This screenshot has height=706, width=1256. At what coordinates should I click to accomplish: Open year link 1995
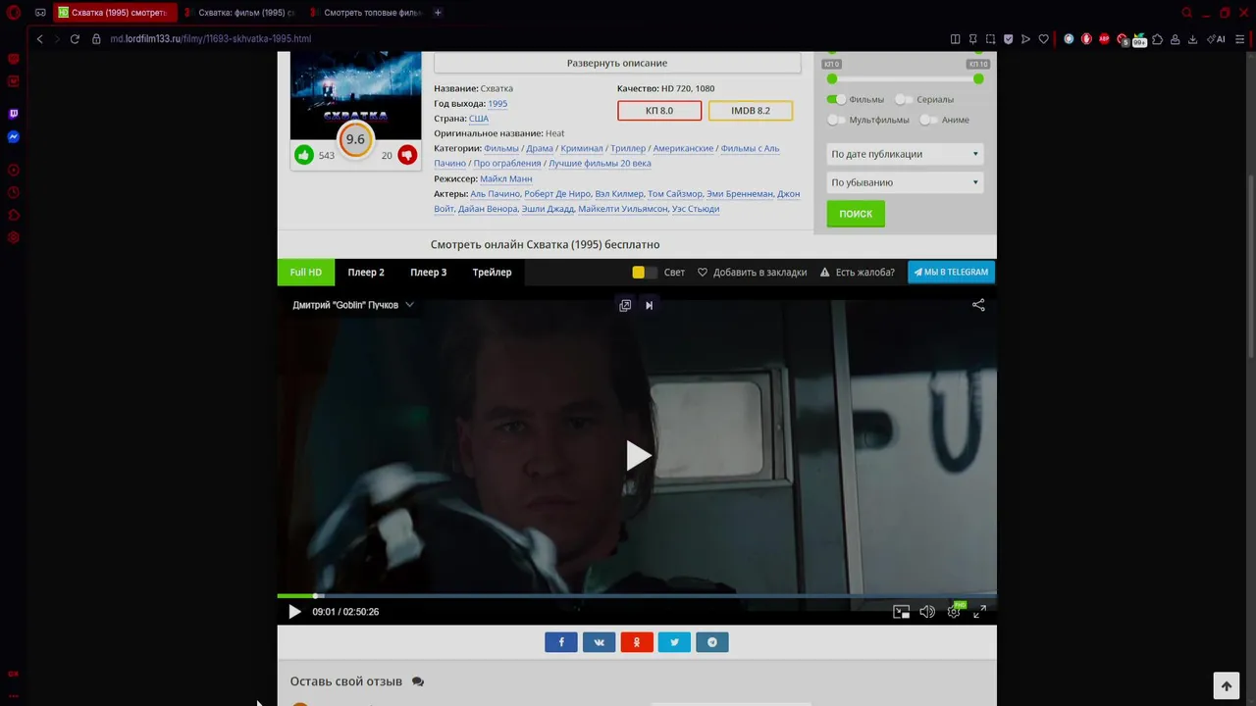coord(497,103)
